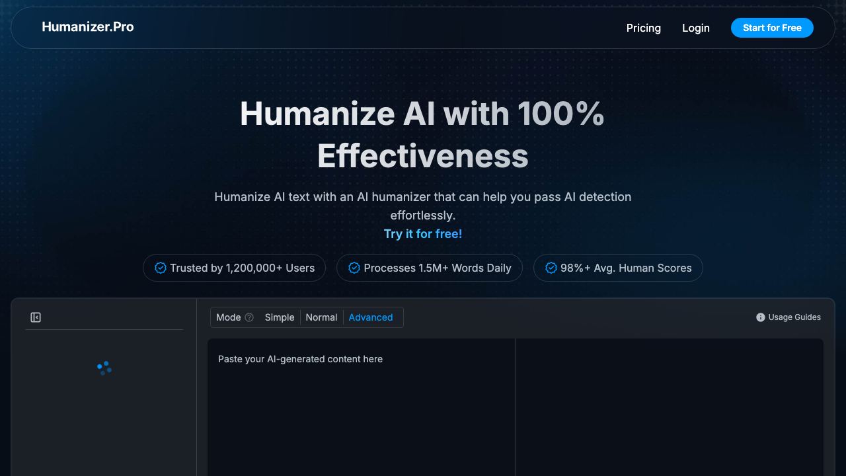Open Usage Guides
Image resolution: width=846 pixels, height=476 pixels.
[788, 317]
